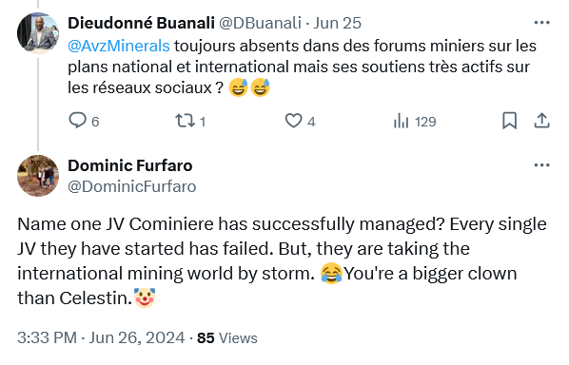The height and width of the screenshot is (365, 569).
Task: Like the tweet from @DBuanali
Action: click(300, 121)
